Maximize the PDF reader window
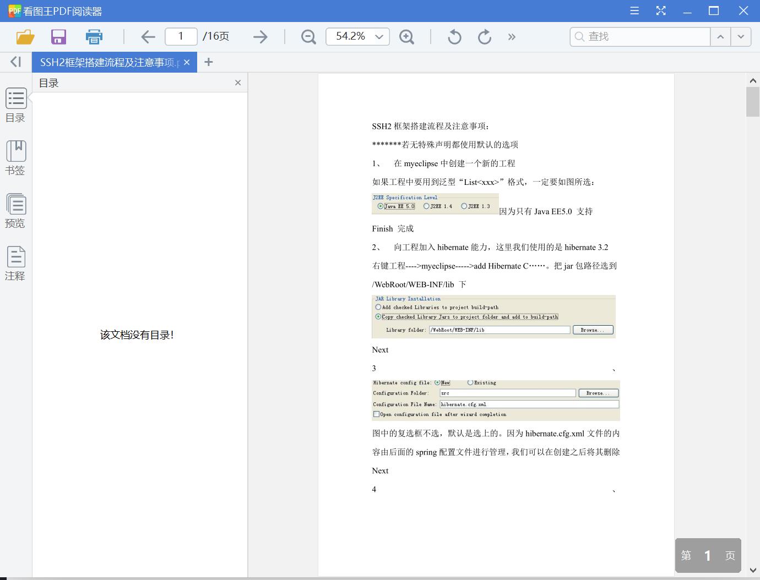Screen dimensions: 760x580 point(714,10)
